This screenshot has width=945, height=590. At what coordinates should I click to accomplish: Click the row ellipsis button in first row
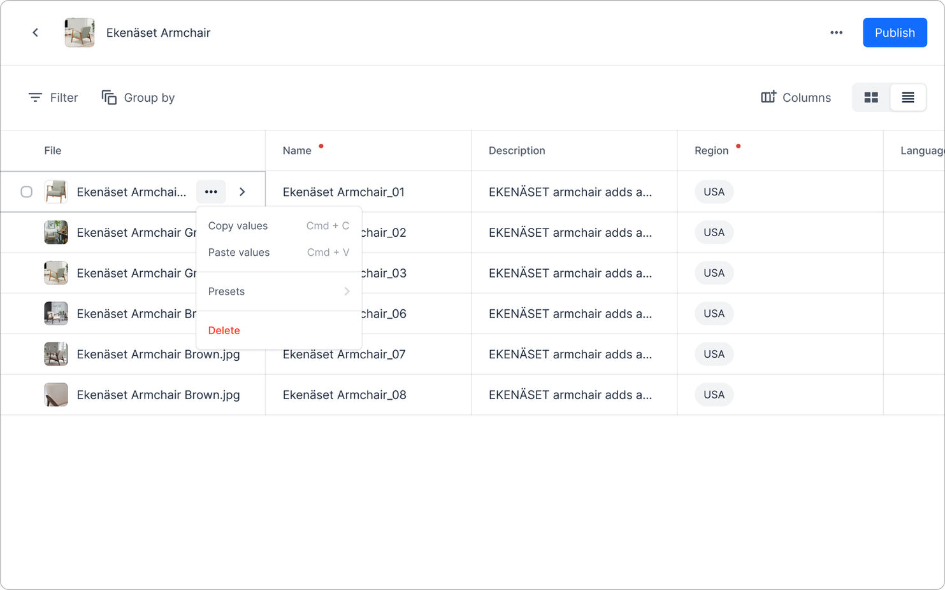click(211, 192)
